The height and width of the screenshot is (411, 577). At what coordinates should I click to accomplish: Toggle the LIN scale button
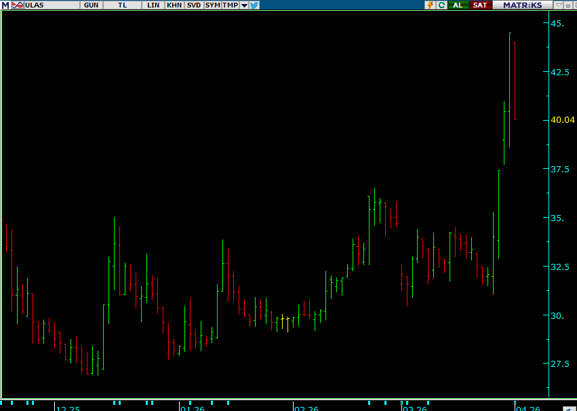[x=153, y=5]
